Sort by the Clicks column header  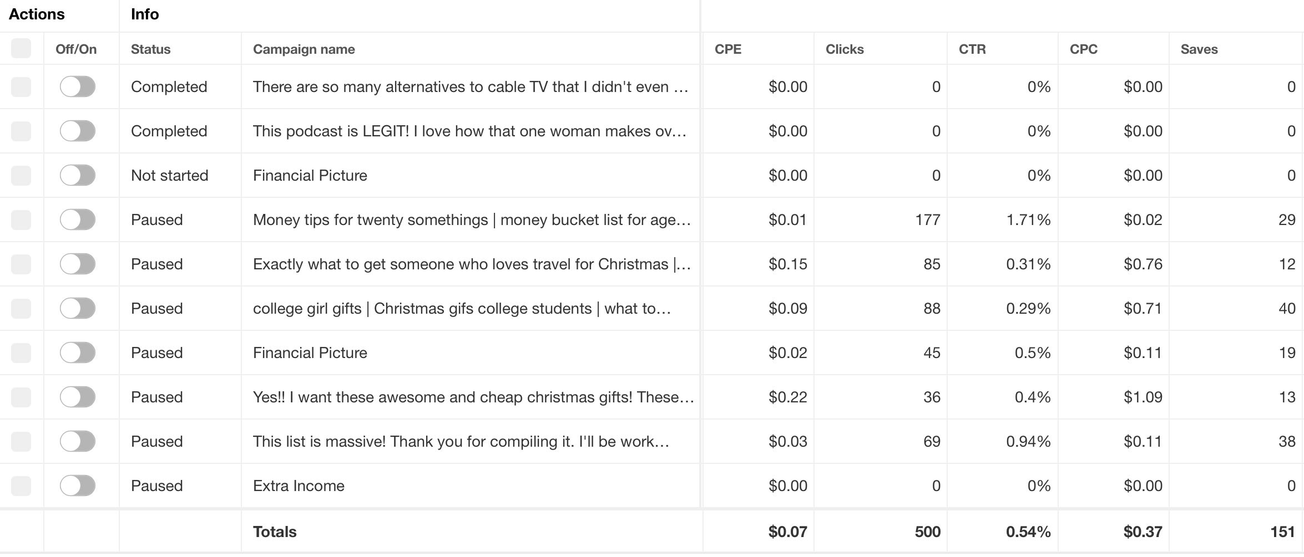click(x=844, y=49)
